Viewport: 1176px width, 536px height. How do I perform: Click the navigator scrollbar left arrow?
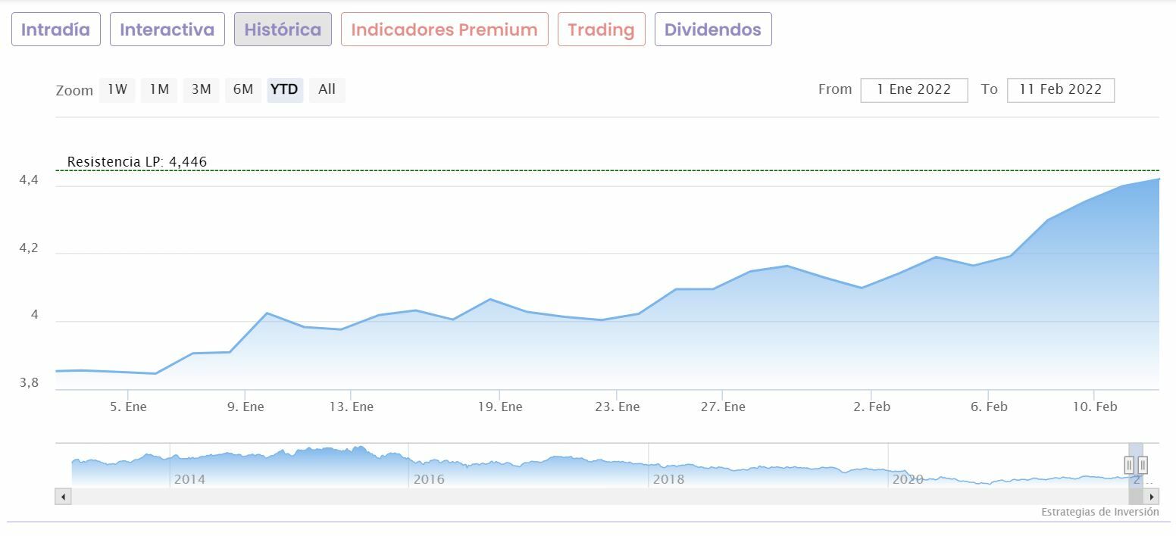click(63, 497)
